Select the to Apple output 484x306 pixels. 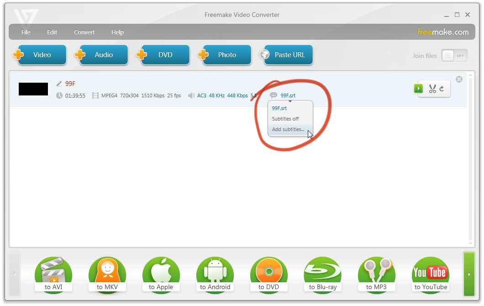pyautogui.click(x=161, y=275)
